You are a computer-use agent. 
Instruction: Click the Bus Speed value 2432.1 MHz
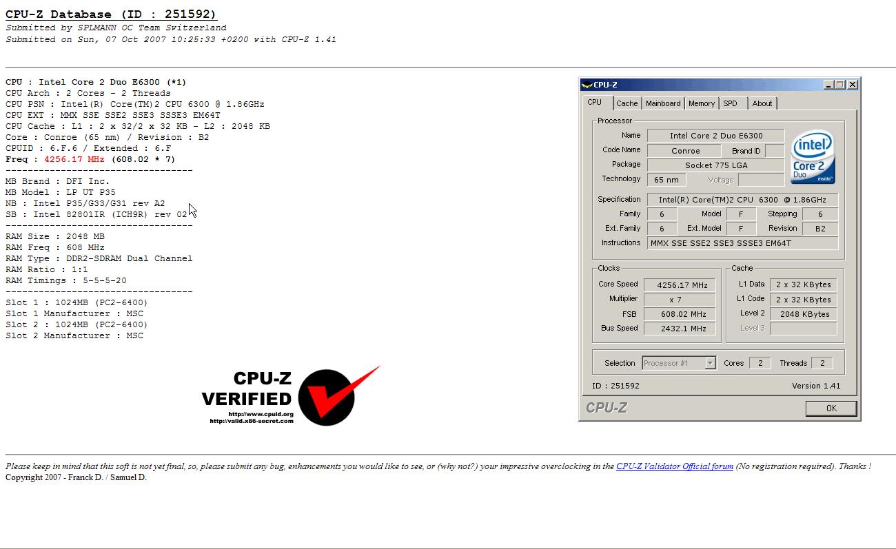click(680, 329)
